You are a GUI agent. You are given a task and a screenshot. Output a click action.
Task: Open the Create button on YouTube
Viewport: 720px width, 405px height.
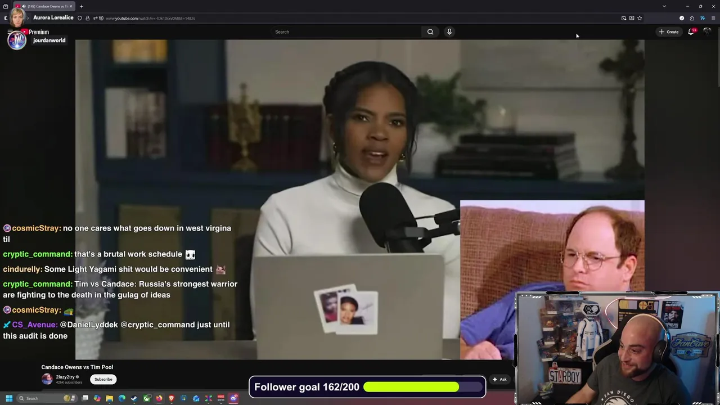(669, 32)
